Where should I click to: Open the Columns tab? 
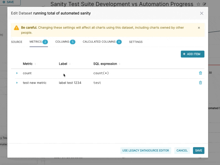(x=65, y=42)
